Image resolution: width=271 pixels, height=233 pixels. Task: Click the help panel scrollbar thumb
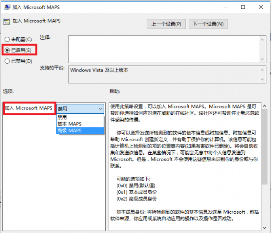click(x=264, y=147)
